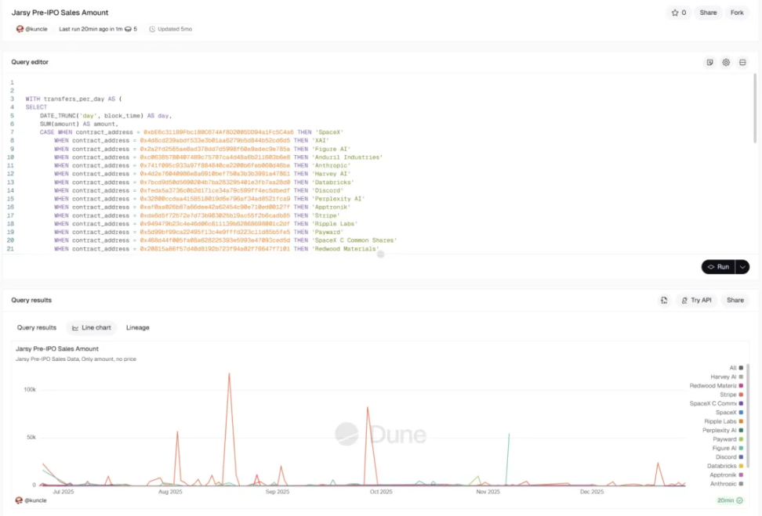This screenshot has height=516, width=762.
Task: Click the note icon in query editor header
Action: tap(709, 63)
